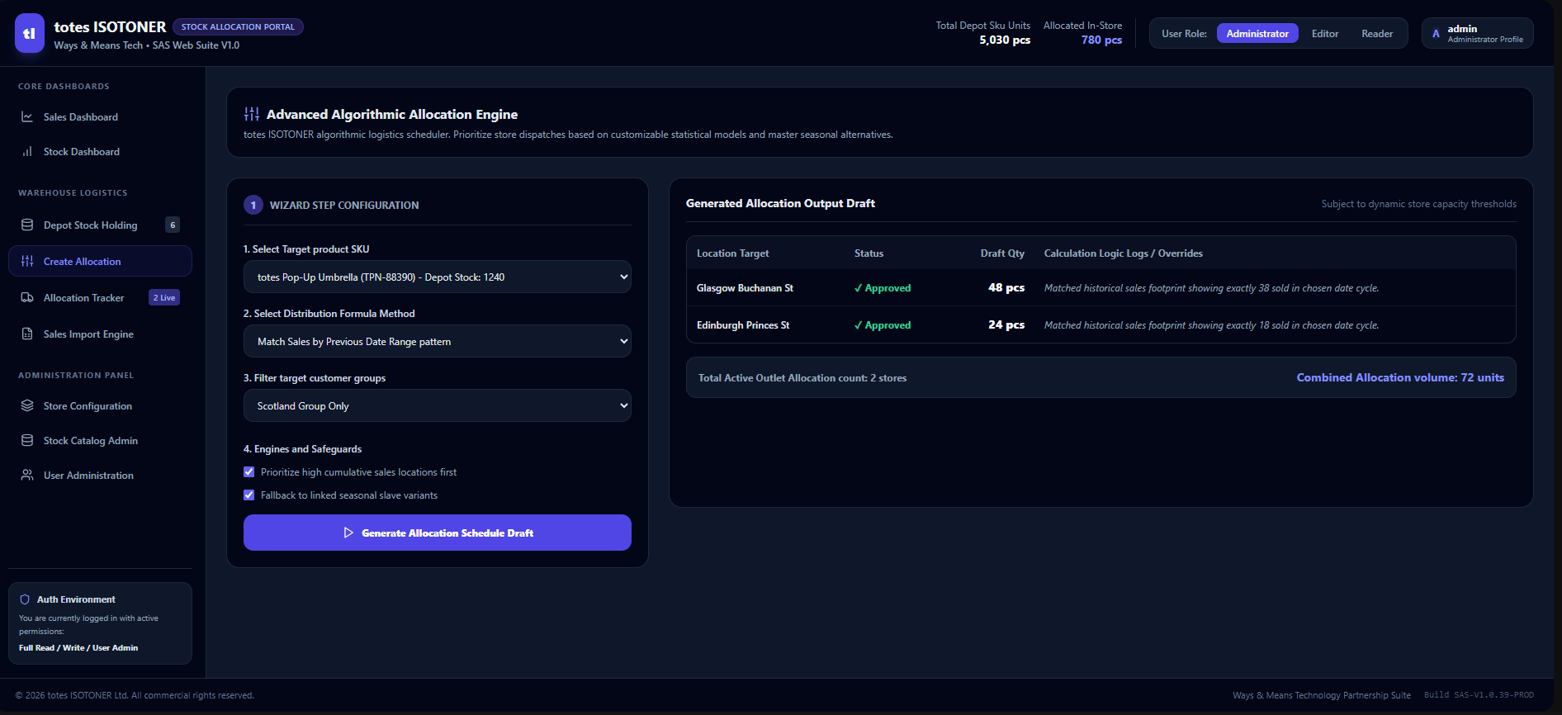
Task: Navigate to Depot Stock Holding
Action: pos(100,225)
